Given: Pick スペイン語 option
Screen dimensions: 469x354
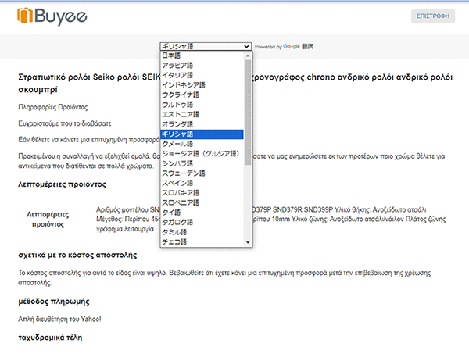Looking at the screenshot, I should click(x=202, y=184).
